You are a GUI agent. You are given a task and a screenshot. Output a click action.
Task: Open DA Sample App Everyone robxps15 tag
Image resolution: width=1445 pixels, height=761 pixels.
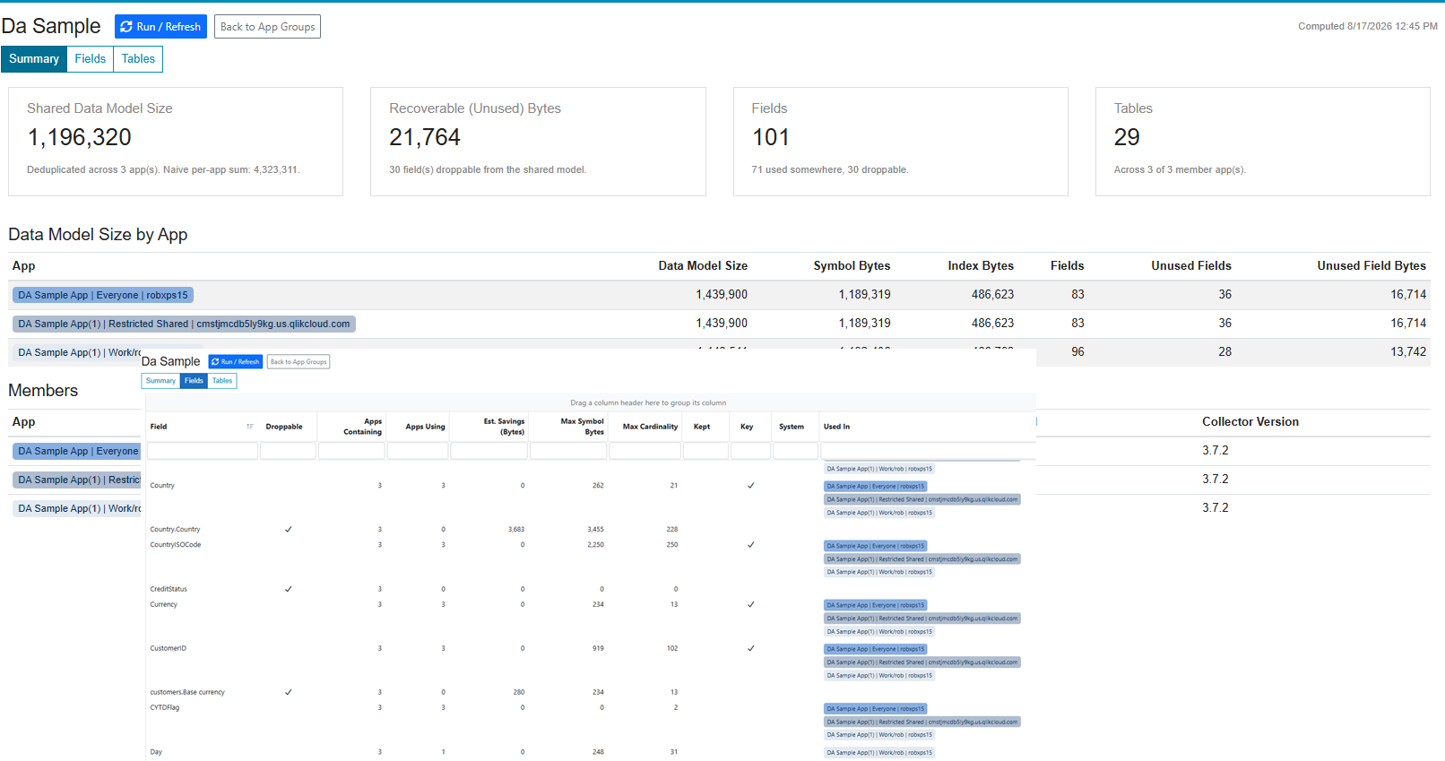coord(103,295)
